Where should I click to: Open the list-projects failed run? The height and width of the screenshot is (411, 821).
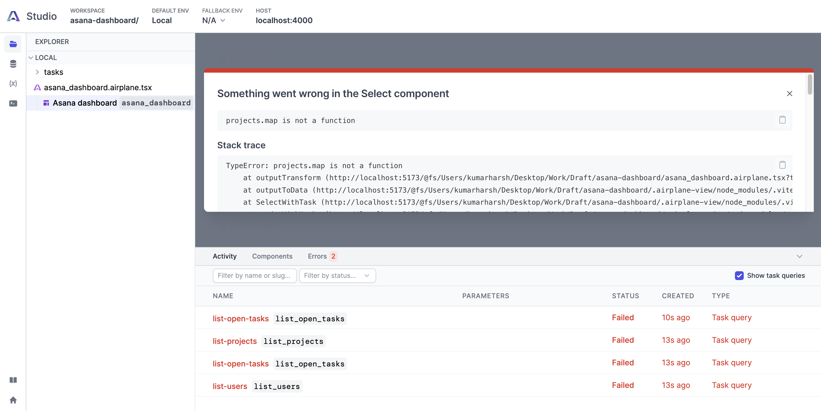[x=235, y=341]
